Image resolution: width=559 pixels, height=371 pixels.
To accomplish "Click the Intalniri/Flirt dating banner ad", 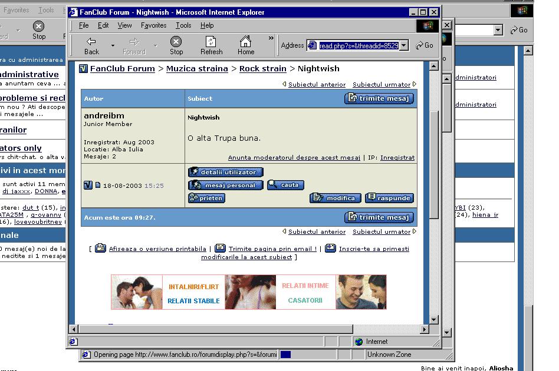I will [x=248, y=292].
